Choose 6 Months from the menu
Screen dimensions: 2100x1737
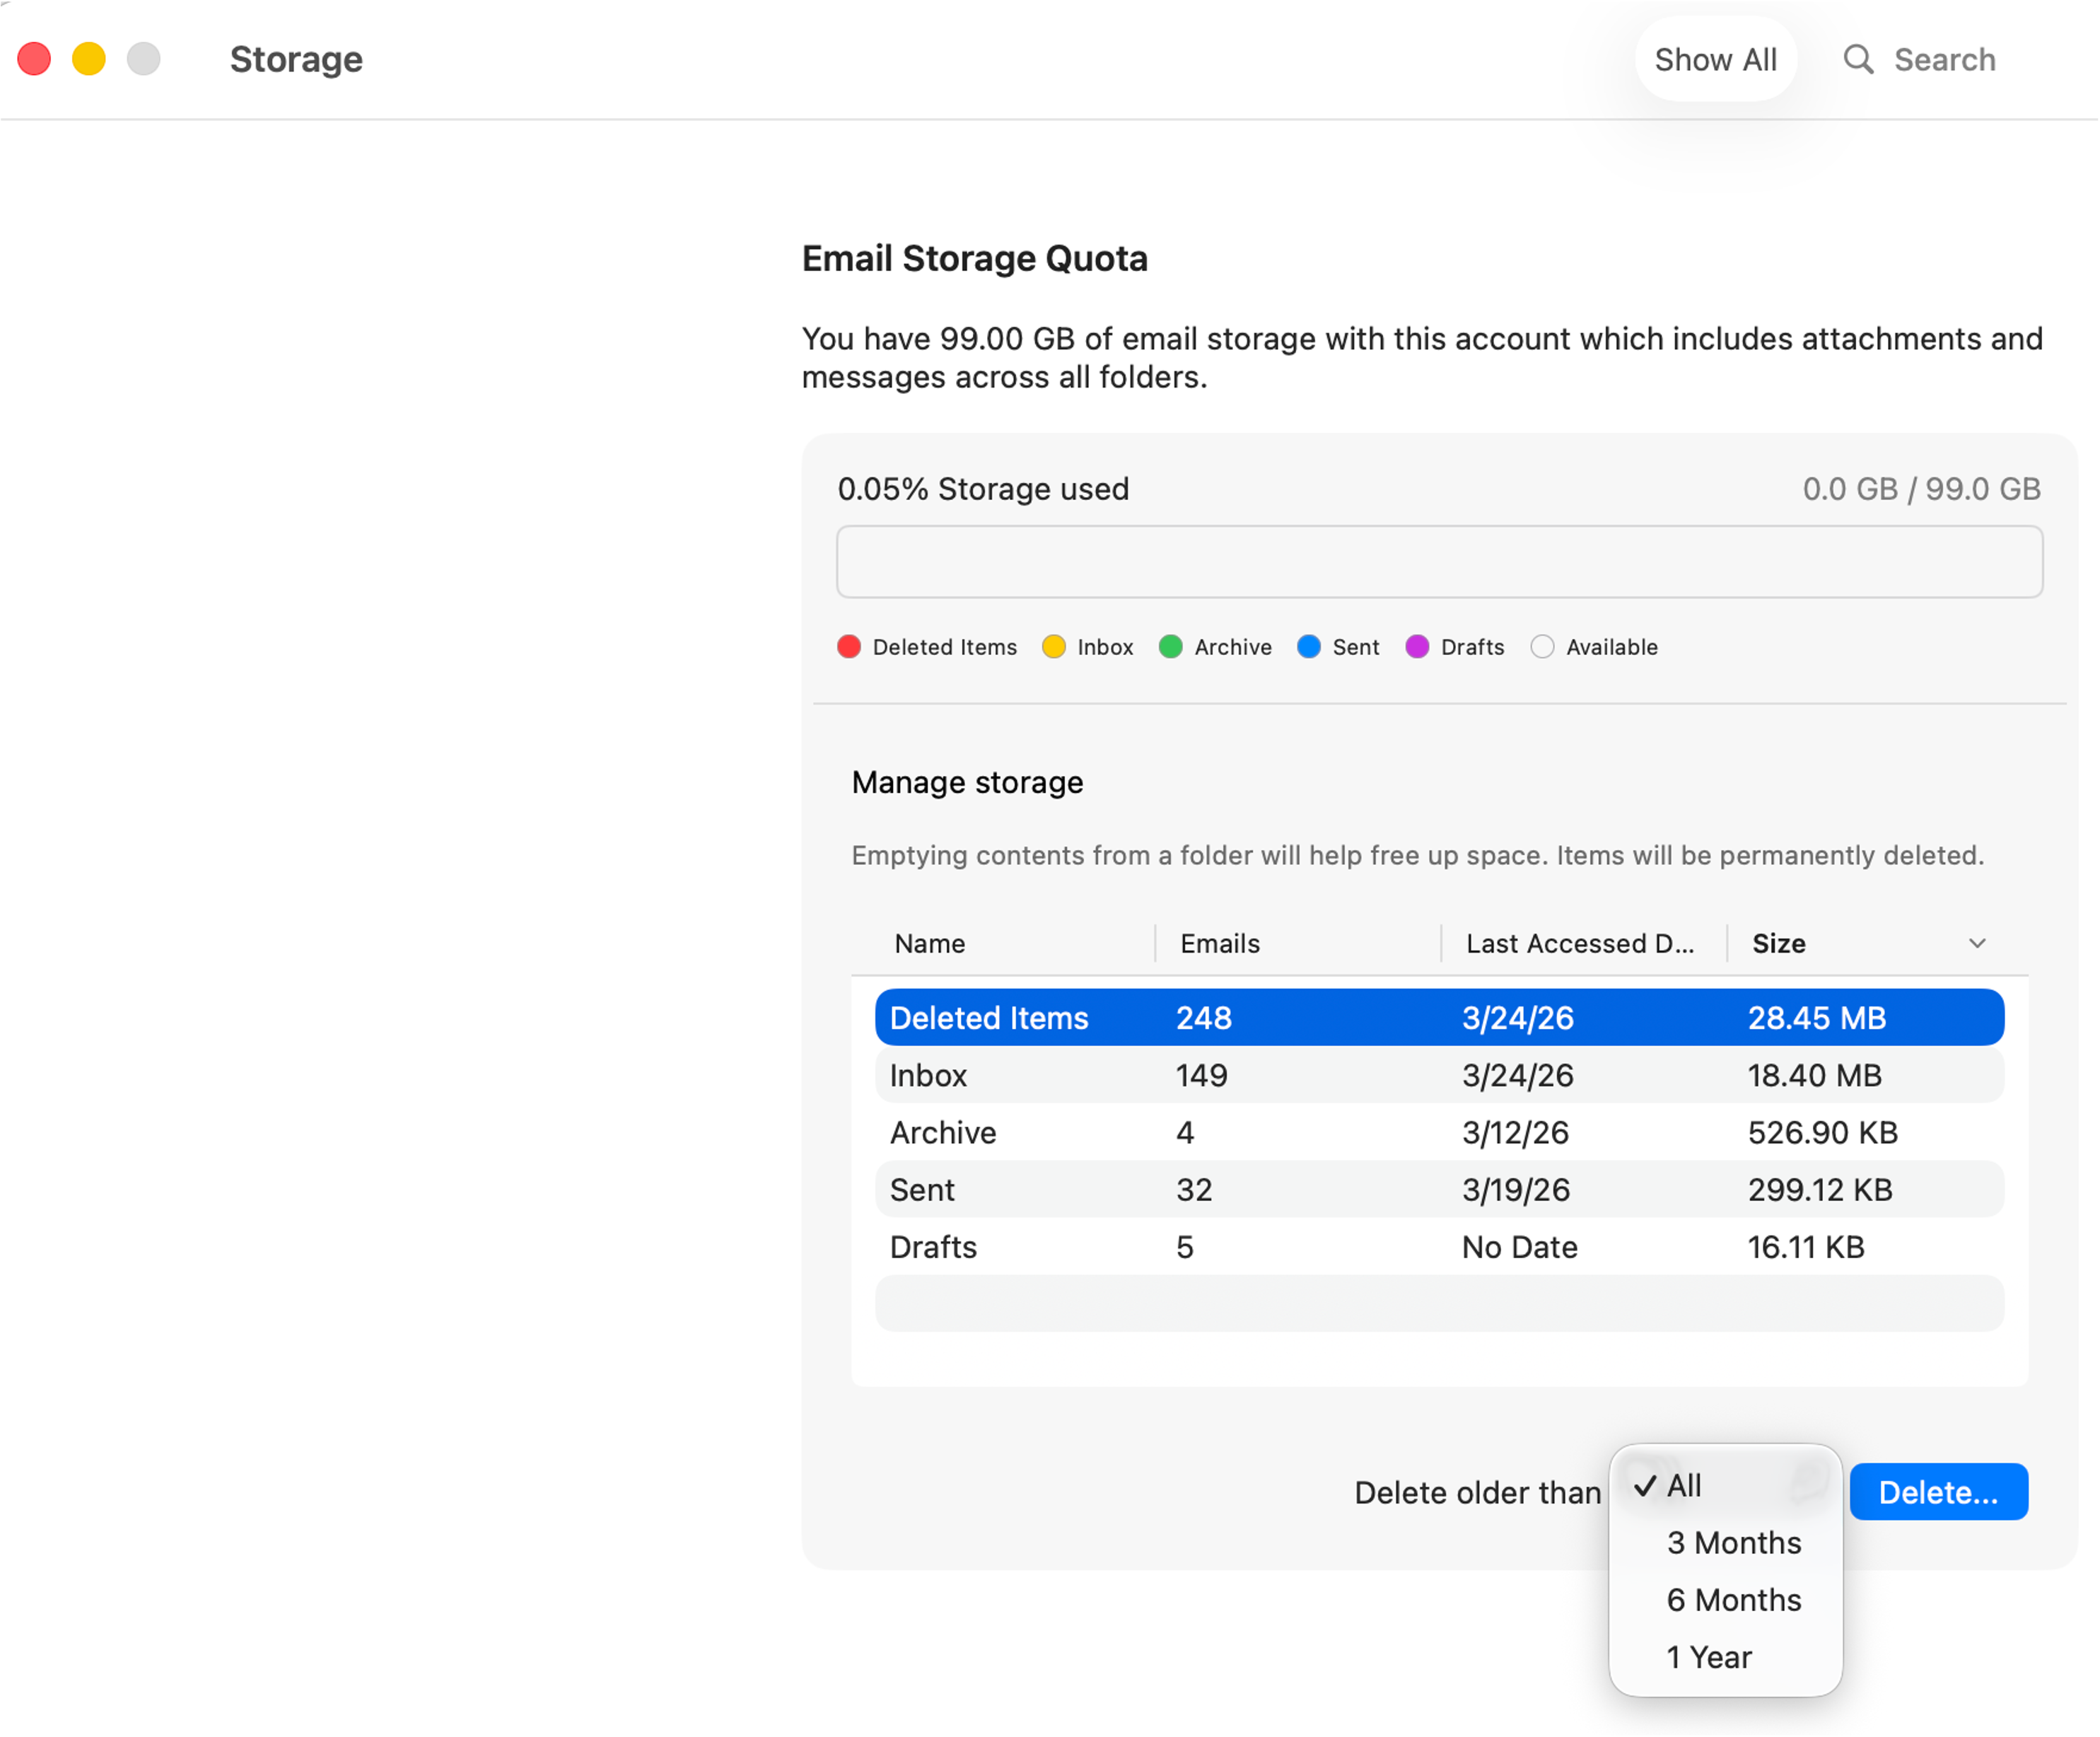1733,1600
